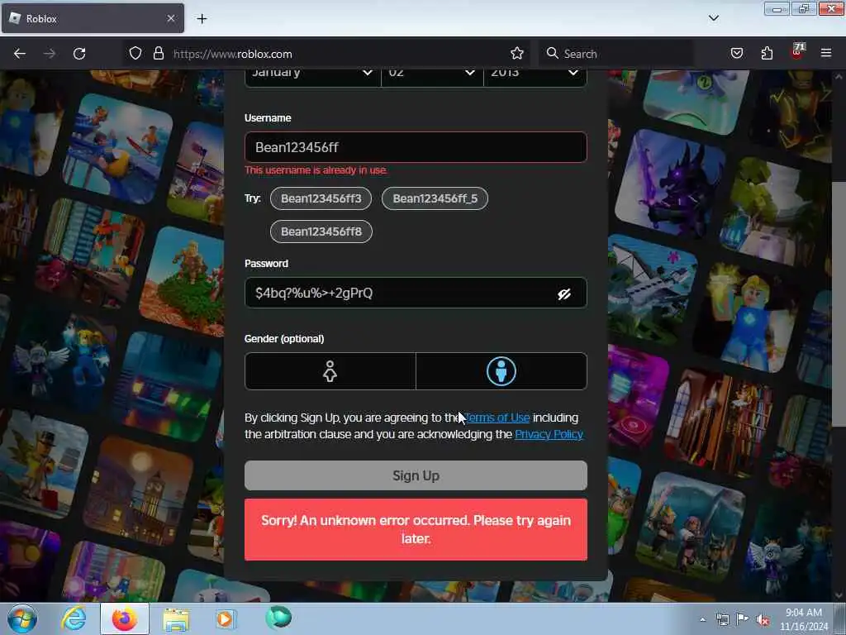
Task: Open the Privacy Policy link
Action: click(549, 434)
